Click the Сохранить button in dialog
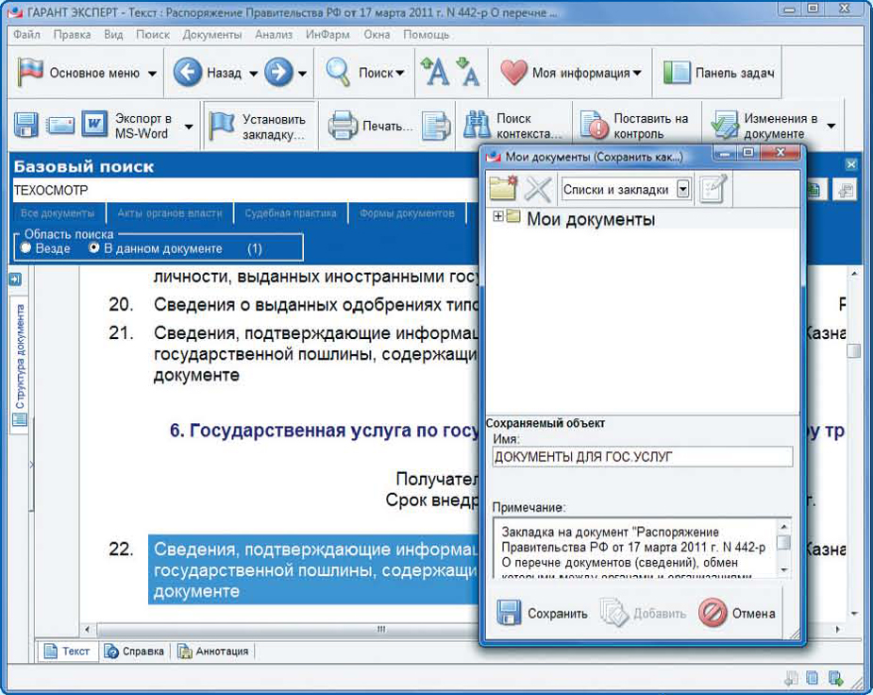Image resolution: width=873 pixels, height=695 pixels. pos(543,613)
